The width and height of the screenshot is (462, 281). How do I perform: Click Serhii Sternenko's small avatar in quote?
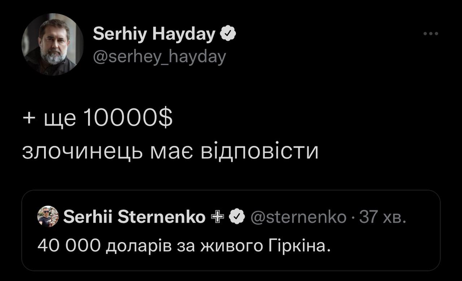coord(48,217)
